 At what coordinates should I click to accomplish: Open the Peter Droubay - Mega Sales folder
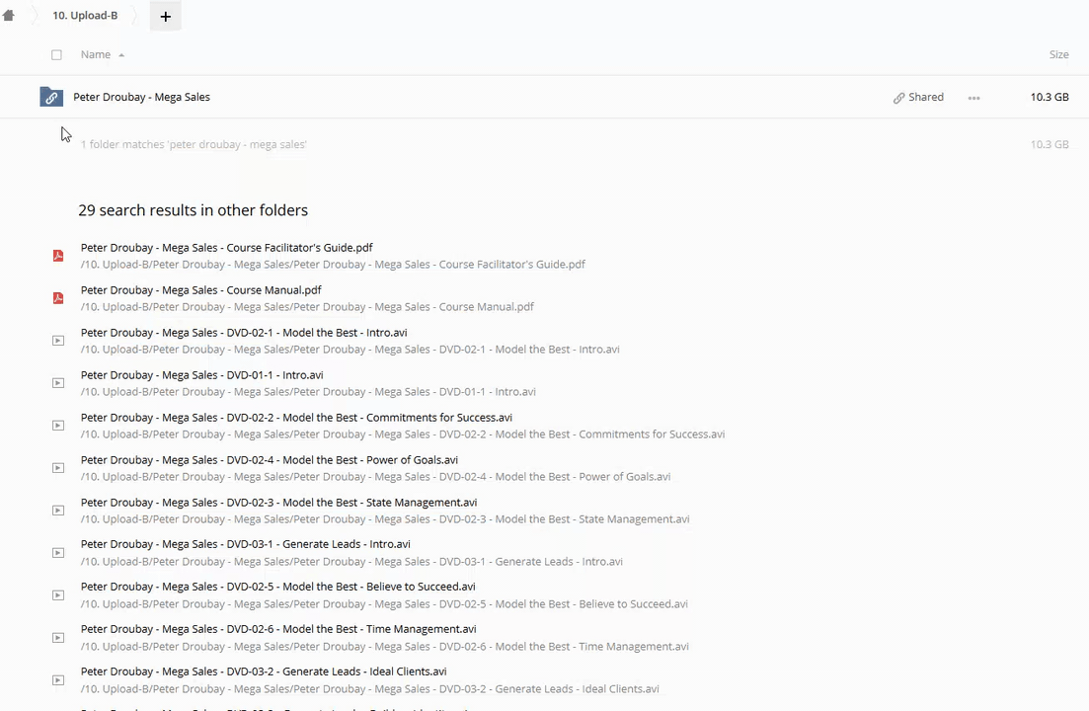[141, 98]
